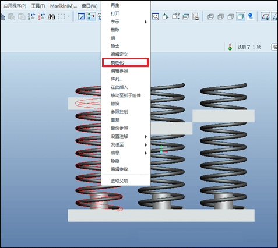The width and height of the screenshot is (278, 248).
Task: Click the regenerate model icon with blue arrows
Action: click(x=31, y=16)
